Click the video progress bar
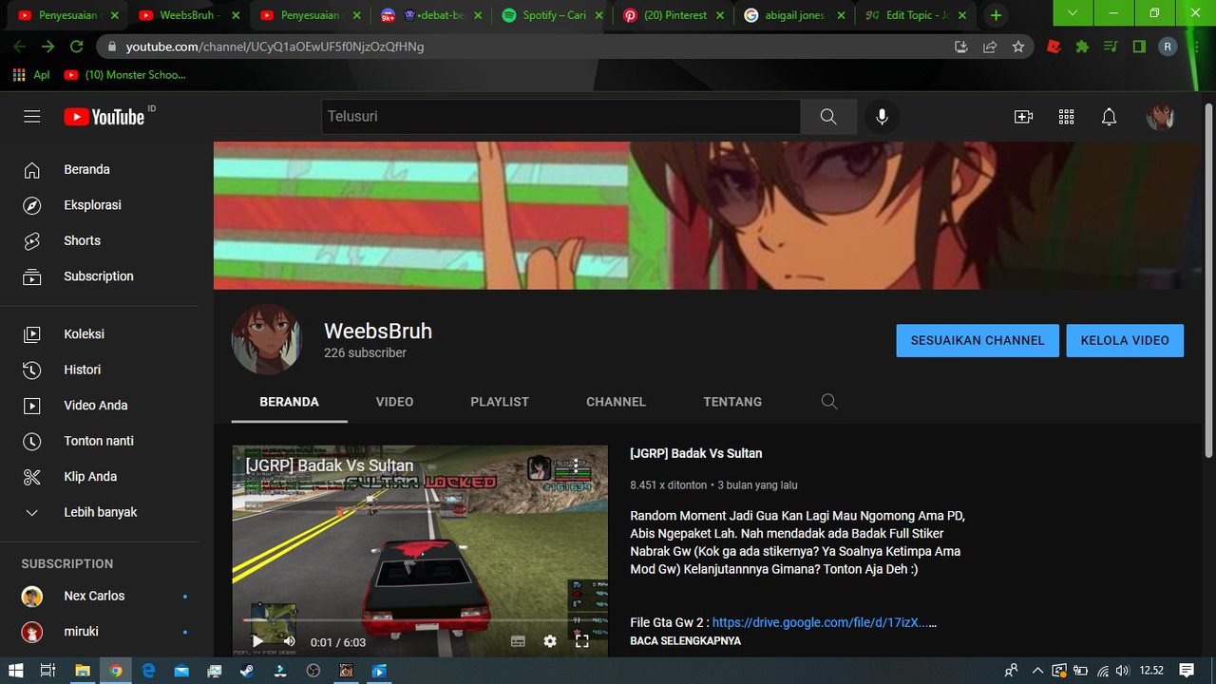1216x684 pixels. [420, 620]
